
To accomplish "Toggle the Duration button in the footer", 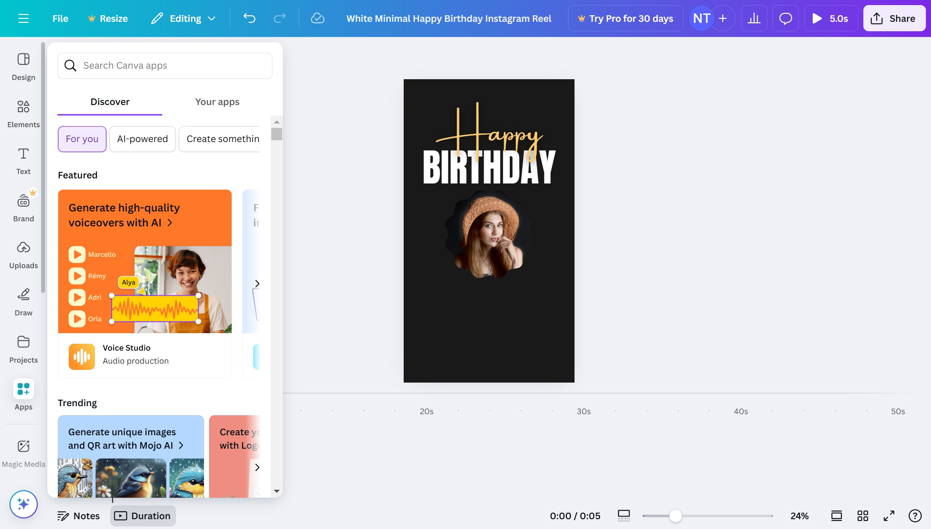I will click(143, 516).
